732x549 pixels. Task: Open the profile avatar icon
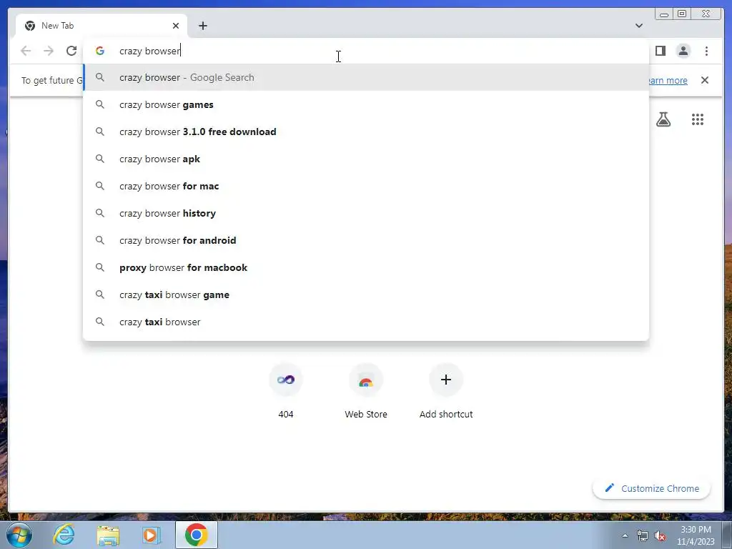[683, 51]
